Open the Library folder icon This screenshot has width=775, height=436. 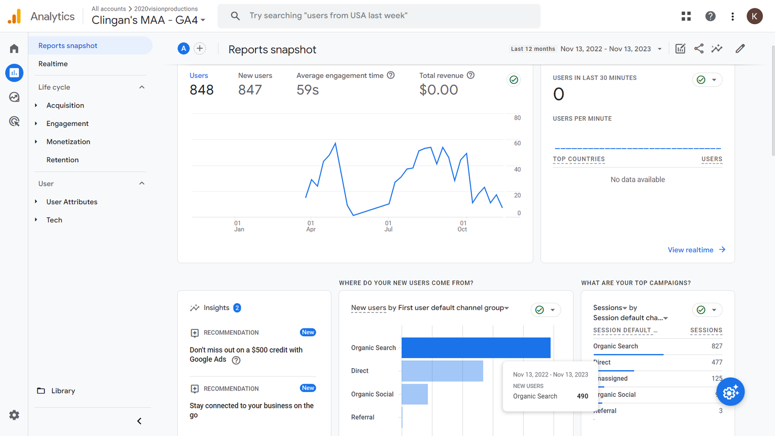41,390
